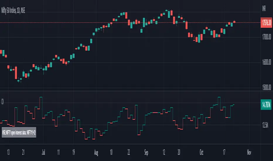The width and height of the screenshot is (273, 161).
Task: Select the Oct date on time axis
Action: click(x=202, y=153)
